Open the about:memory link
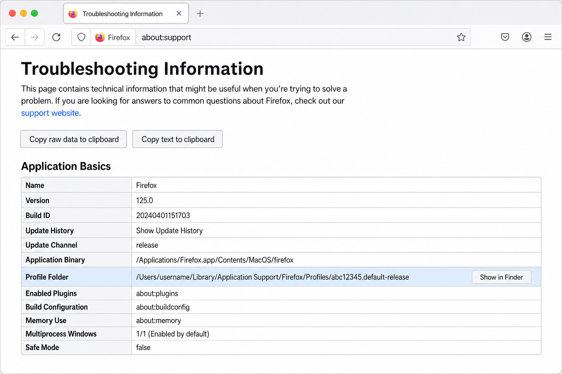Screen dimensions: 562x374 tap(158, 321)
